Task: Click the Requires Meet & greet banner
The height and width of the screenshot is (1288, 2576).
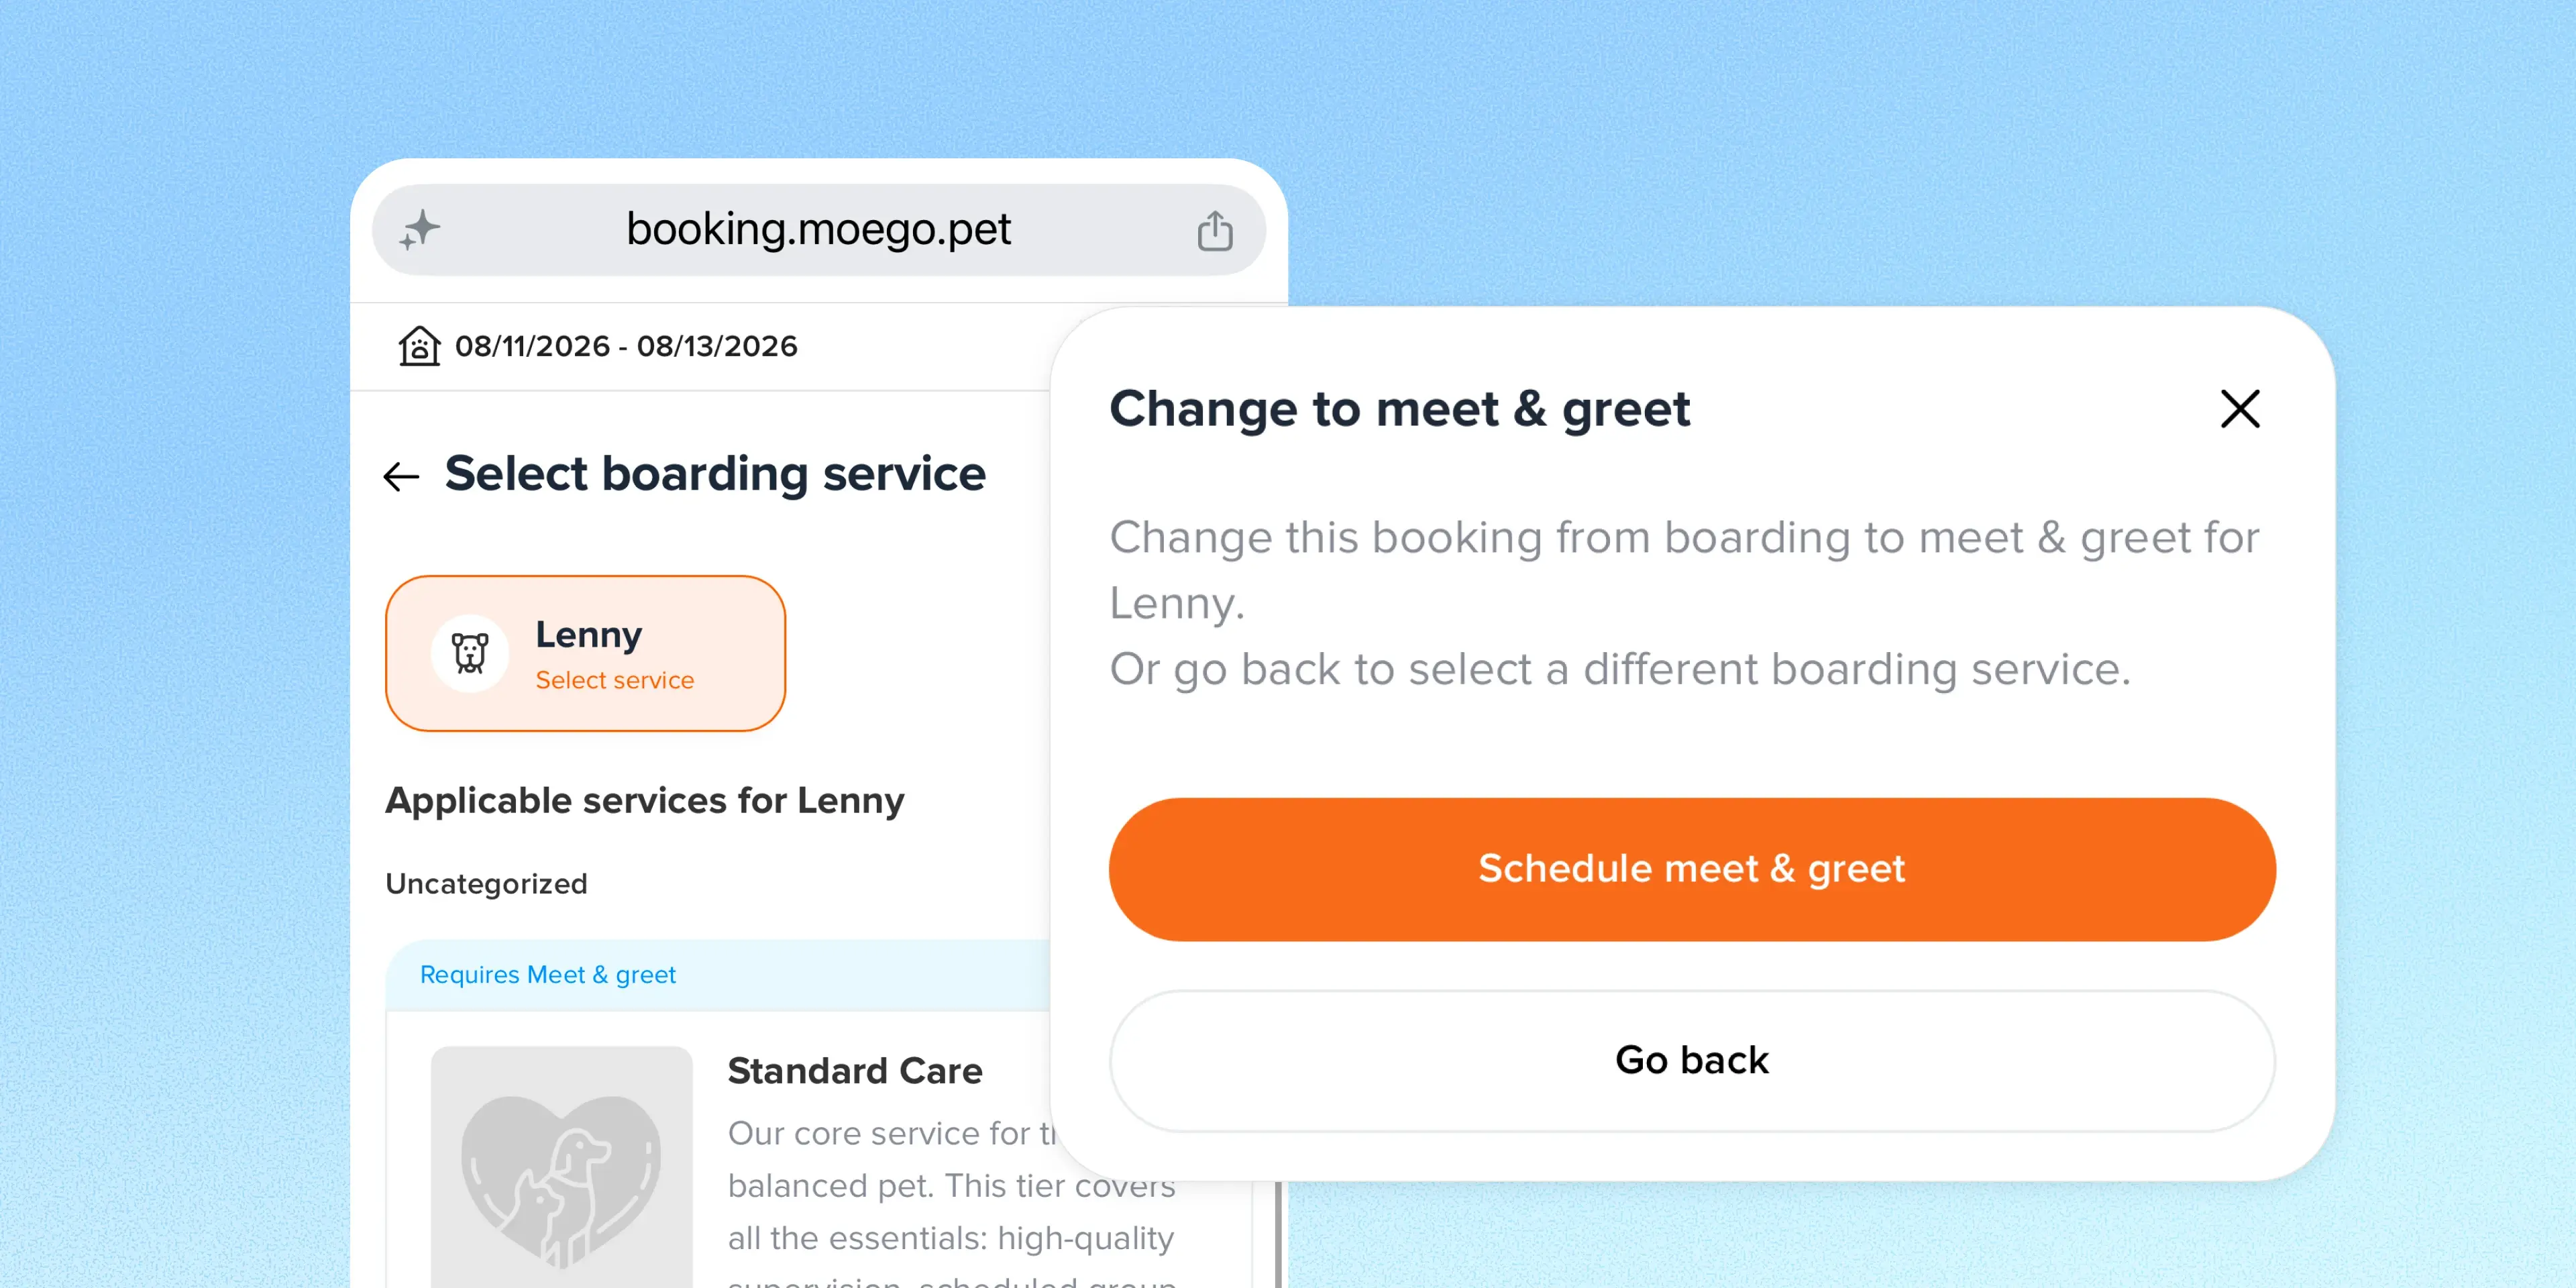Action: [x=718, y=975]
